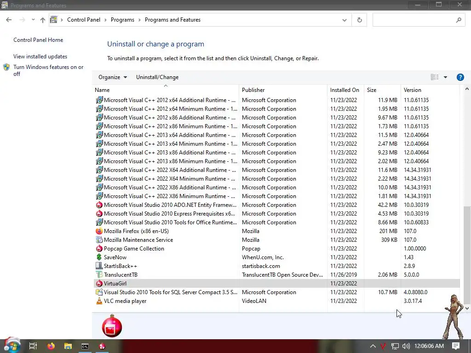Image resolution: width=471 pixels, height=353 pixels.
Task: Select Mozilla Maintenance Service icon
Action: [x=99, y=240]
